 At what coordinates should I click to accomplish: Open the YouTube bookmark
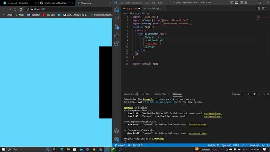(x=49, y=15)
